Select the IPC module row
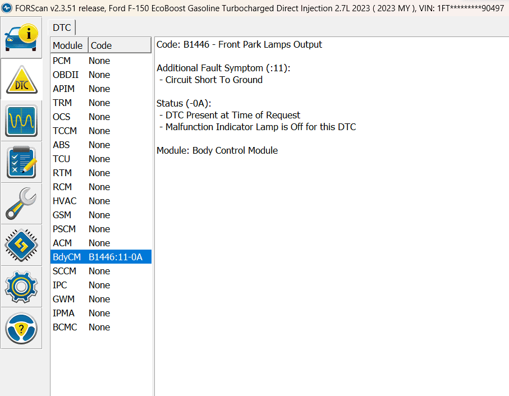The image size is (509, 396). pyautogui.click(x=84, y=285)
